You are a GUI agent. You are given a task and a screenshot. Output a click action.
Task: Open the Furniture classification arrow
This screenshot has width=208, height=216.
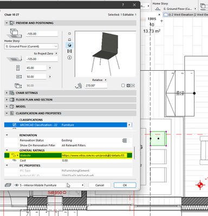point(129,125)
